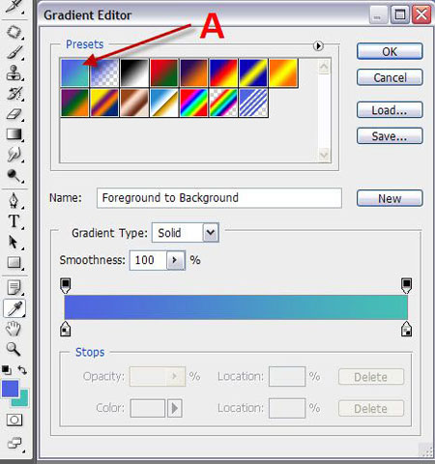
Task: Select the left blue color stop
Action: [66, 329]
